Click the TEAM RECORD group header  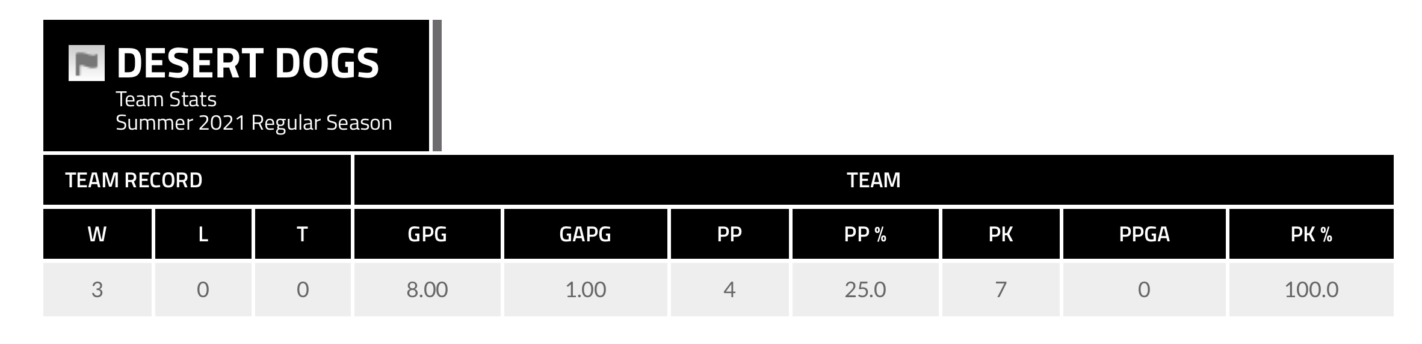pyautogui.click(x=134, y=180)
